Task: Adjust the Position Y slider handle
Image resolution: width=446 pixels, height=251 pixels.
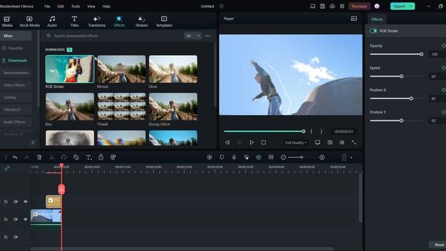Action: tap(401, 121)
